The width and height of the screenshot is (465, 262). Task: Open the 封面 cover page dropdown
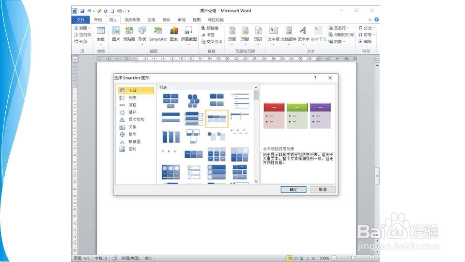82,28
